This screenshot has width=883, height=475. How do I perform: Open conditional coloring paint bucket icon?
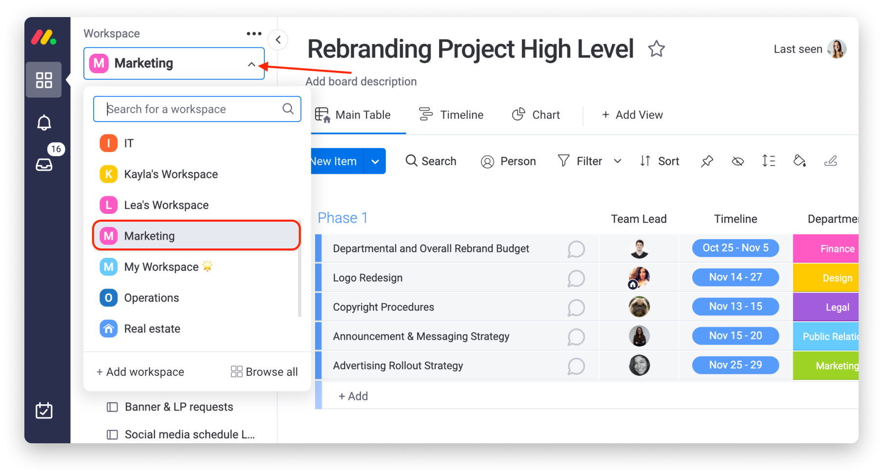tap(800, 161)
